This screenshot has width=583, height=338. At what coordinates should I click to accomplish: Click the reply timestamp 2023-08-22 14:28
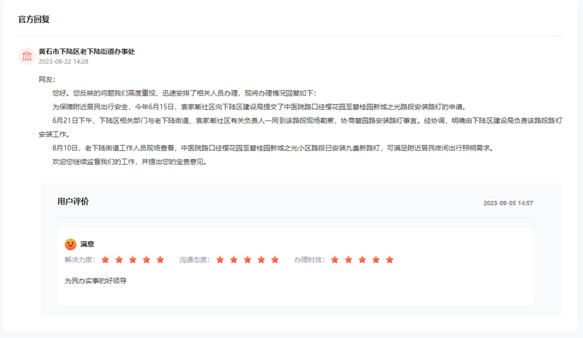pos(64,62)
